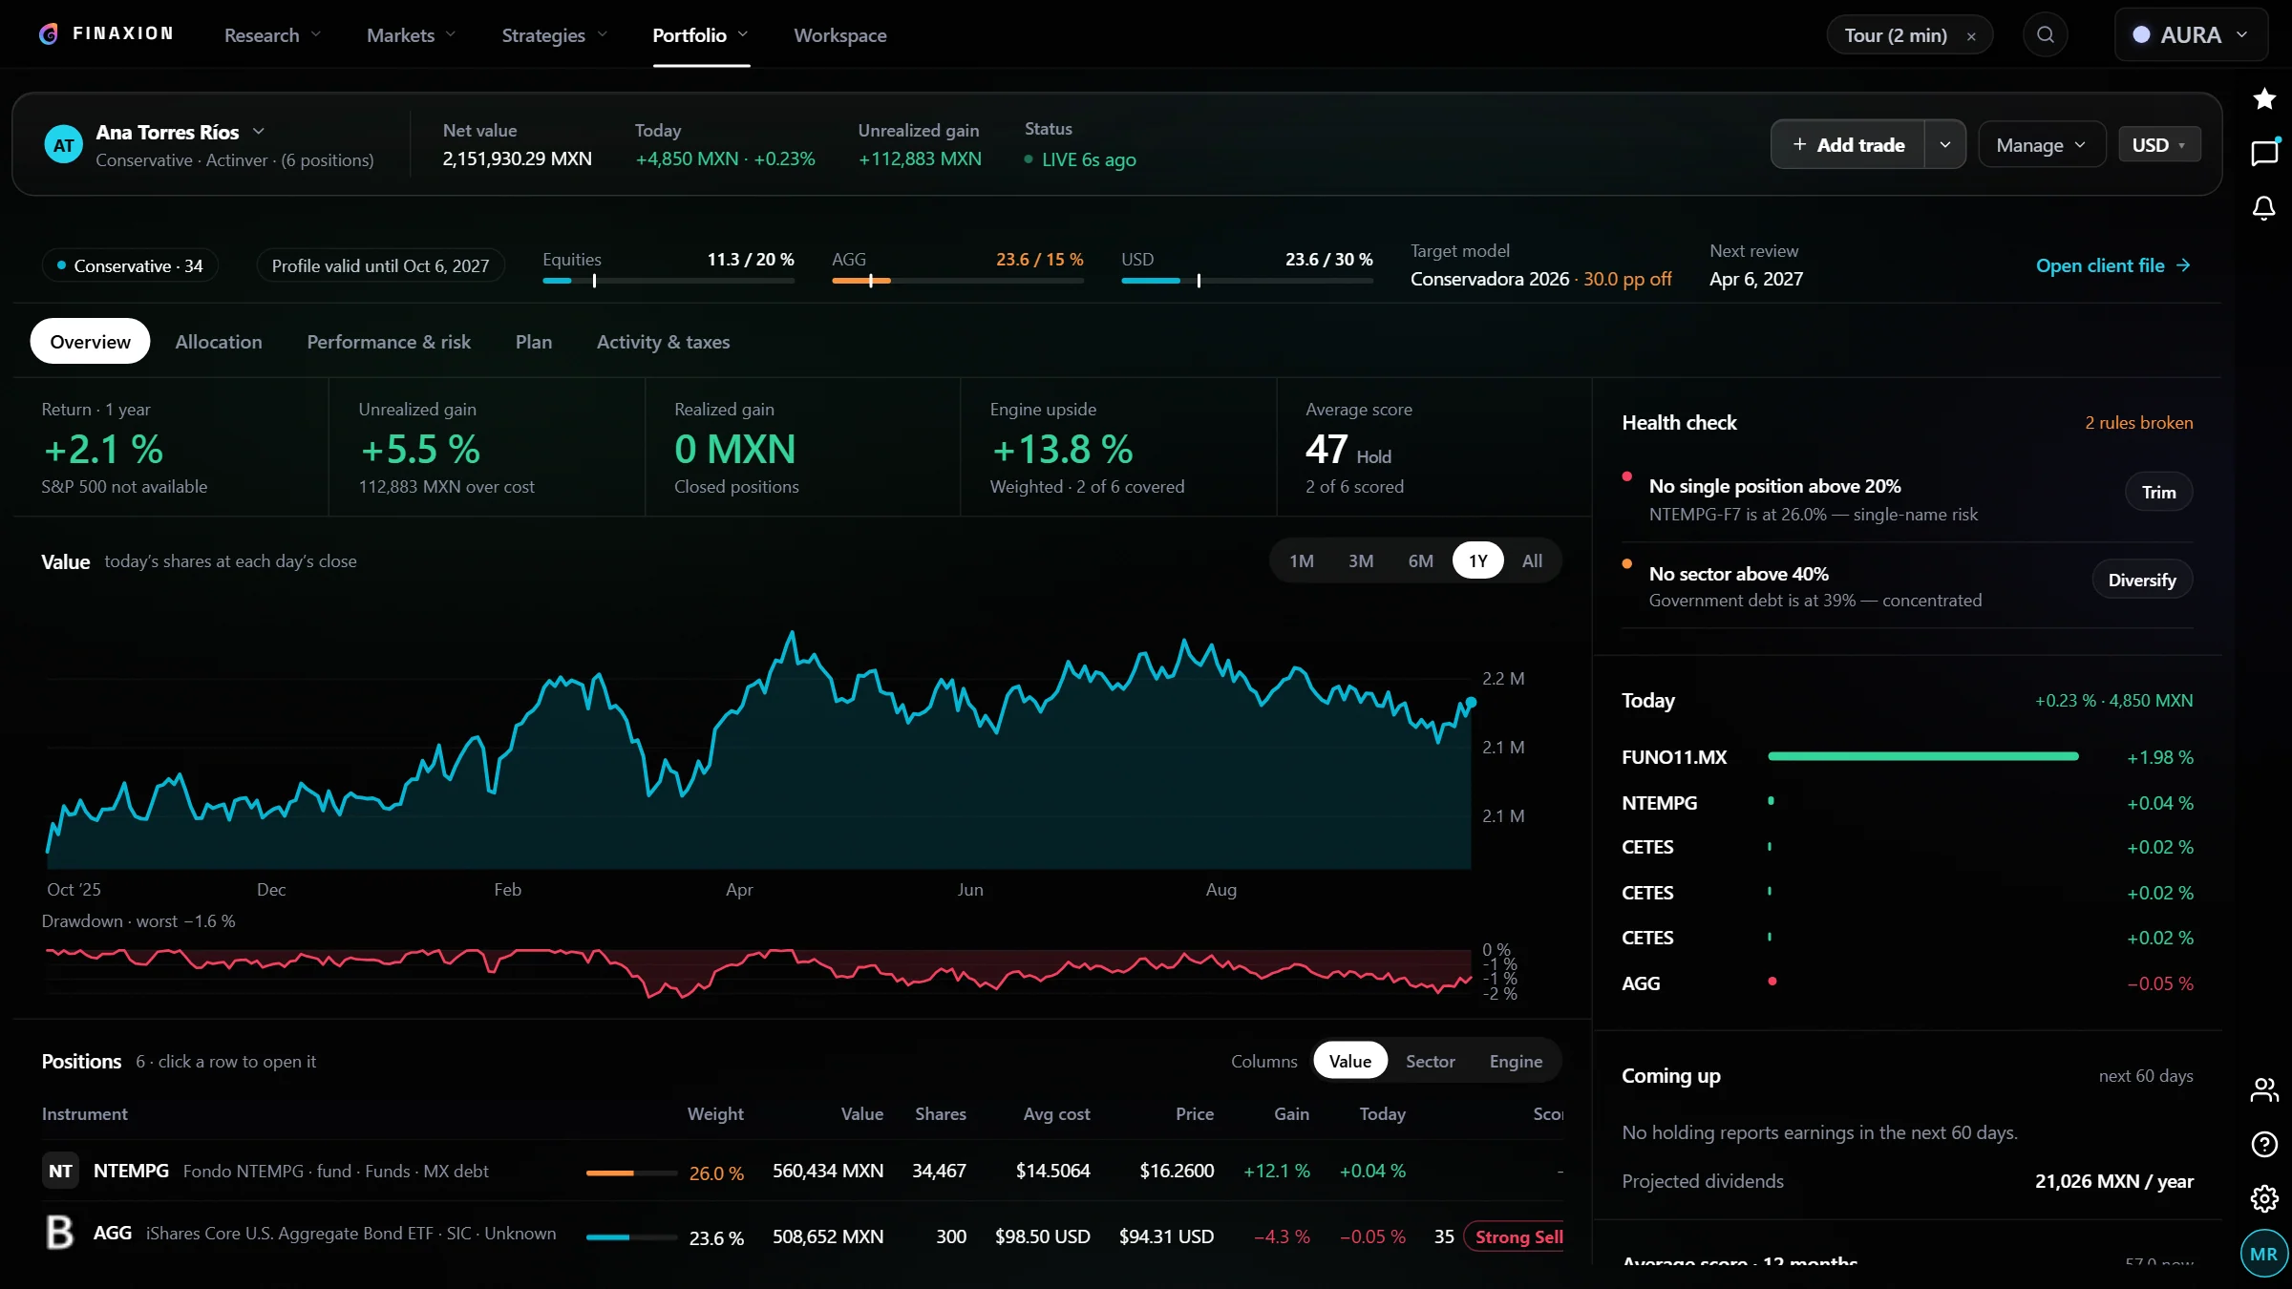Image resolution: width=2292 pixels, height=1289 pixels.
Task: Switch to the Plan tab
Action: 533,341
